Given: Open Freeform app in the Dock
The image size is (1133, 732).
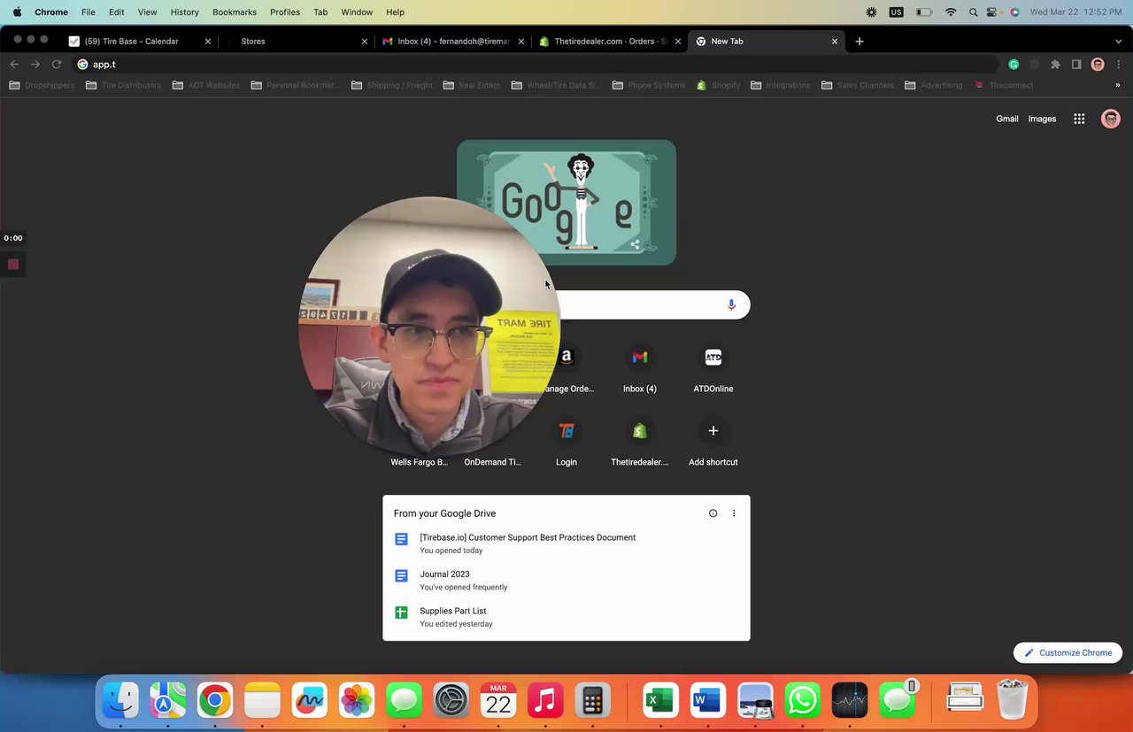Looking at the screenshot, I should pos(310,701).
